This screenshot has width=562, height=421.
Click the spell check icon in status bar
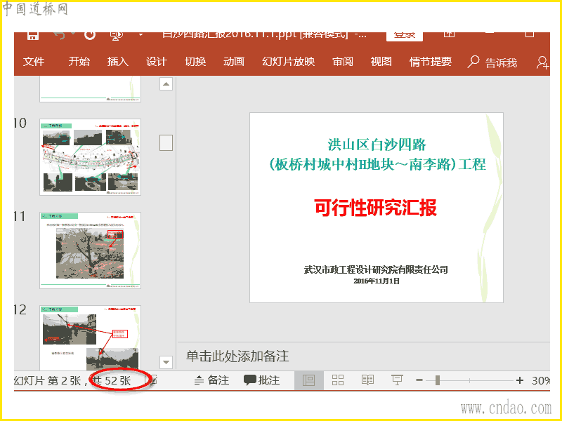153,380
